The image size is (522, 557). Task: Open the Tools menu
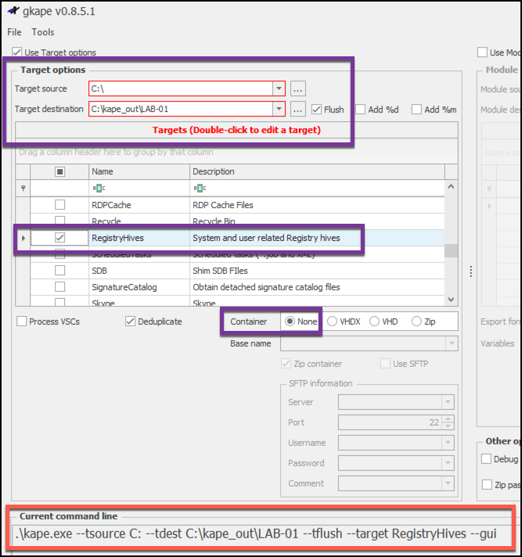(43, 32)
